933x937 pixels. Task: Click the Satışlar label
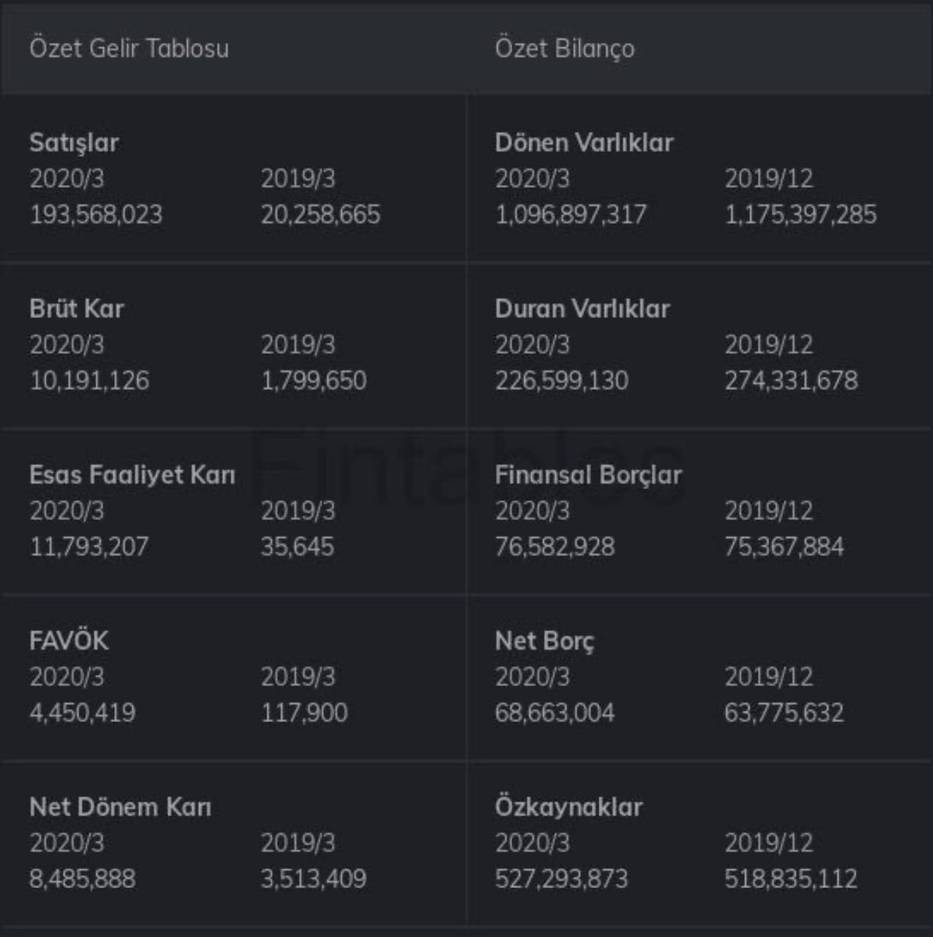tap(74, 143)
